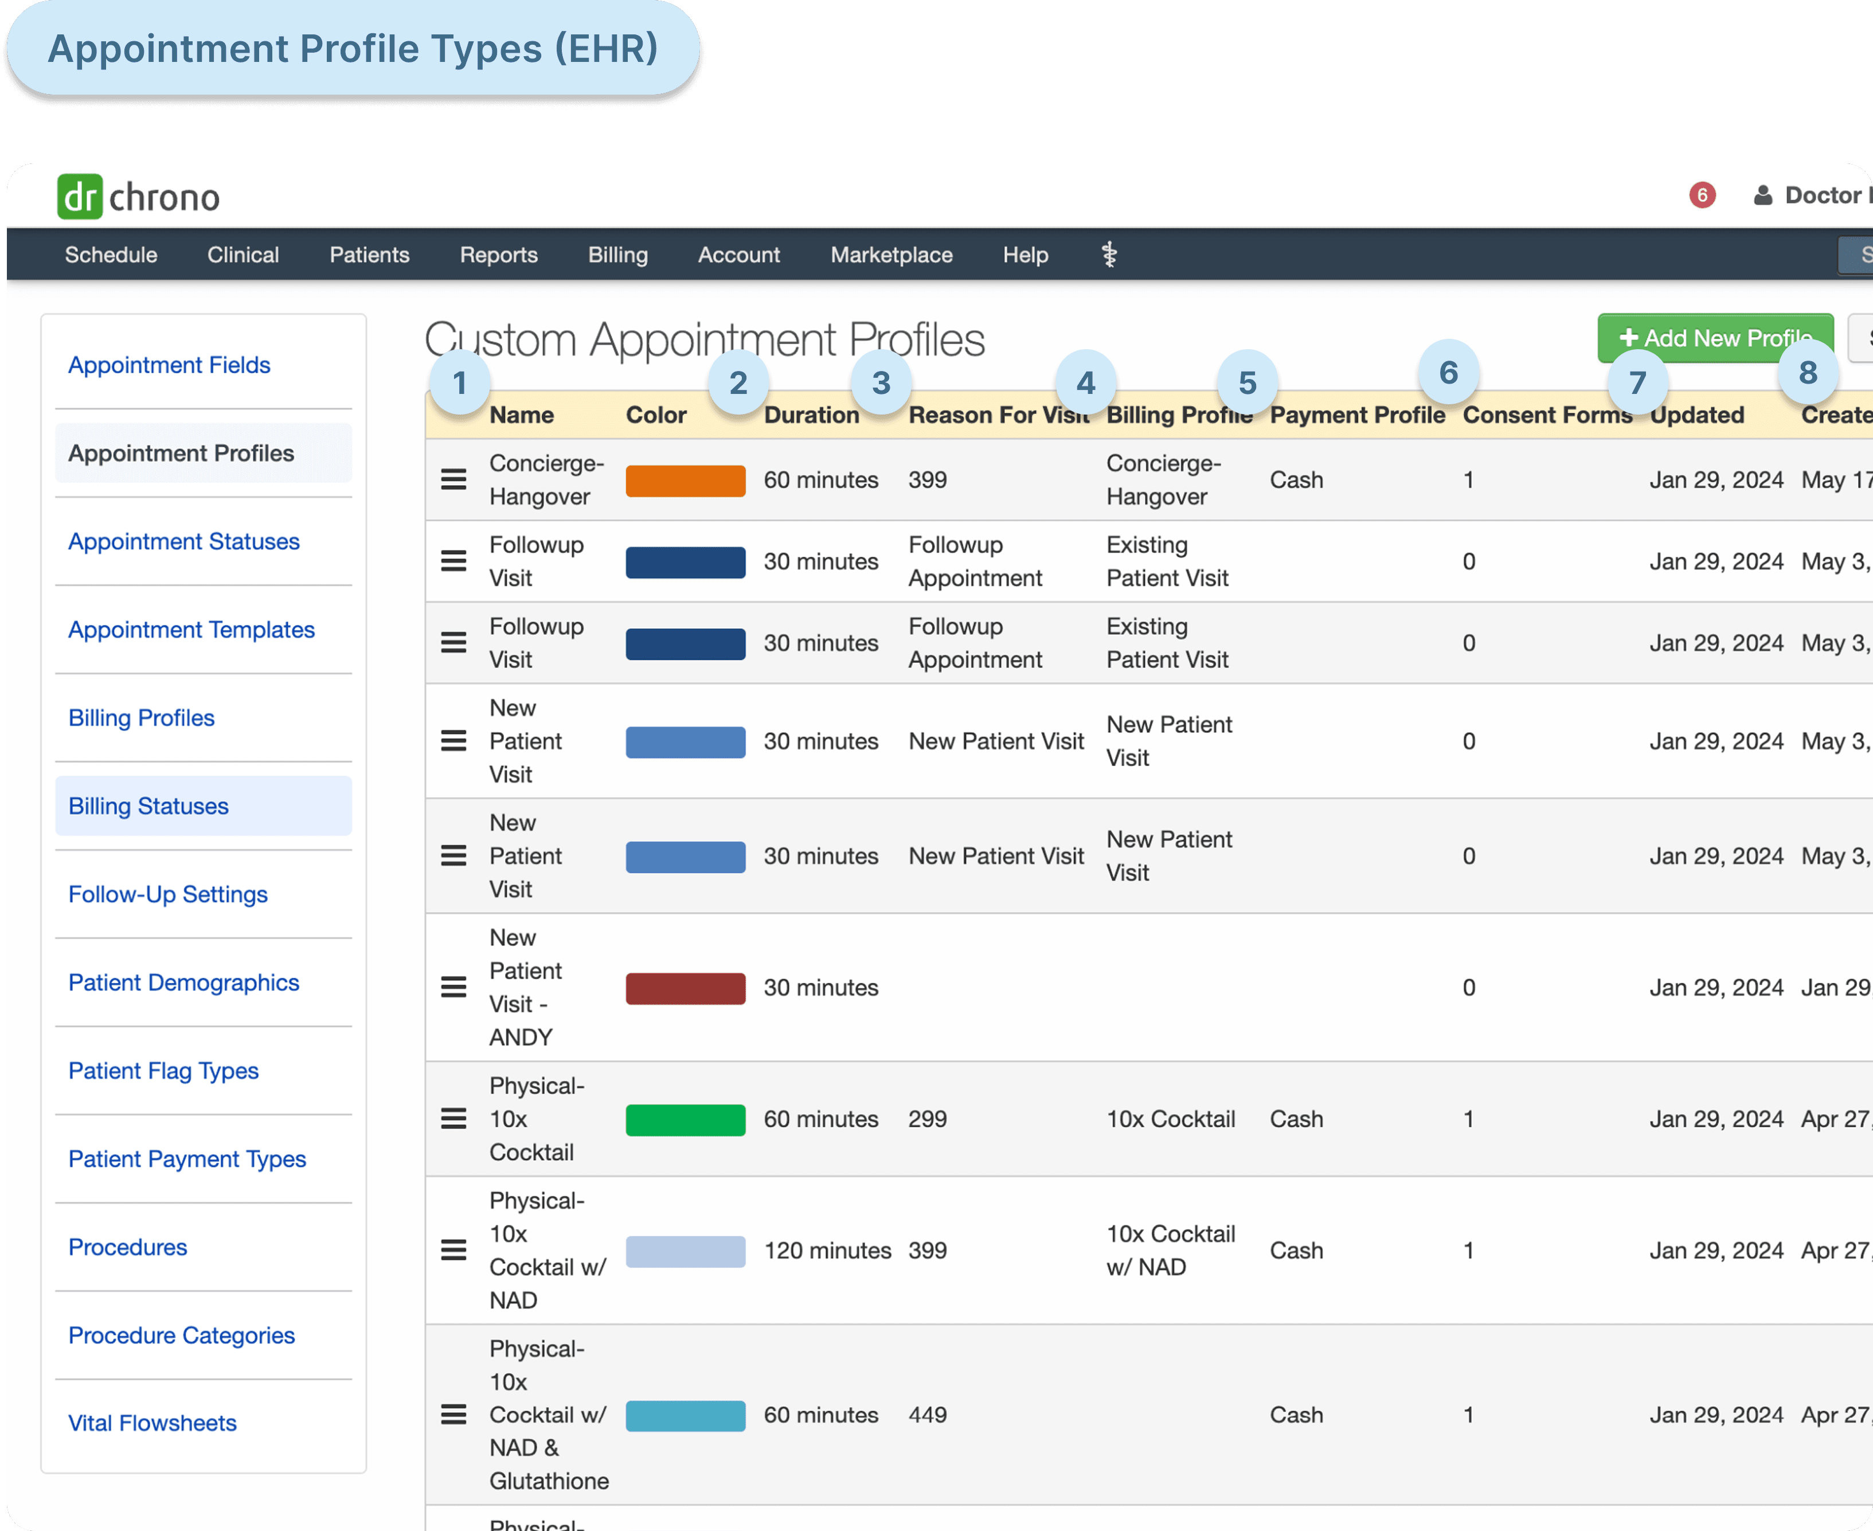The height and width of the screenshot is (1531, 1873).
Task: Click the caduceus icon in navigation bar
Action: [1109, 255]
